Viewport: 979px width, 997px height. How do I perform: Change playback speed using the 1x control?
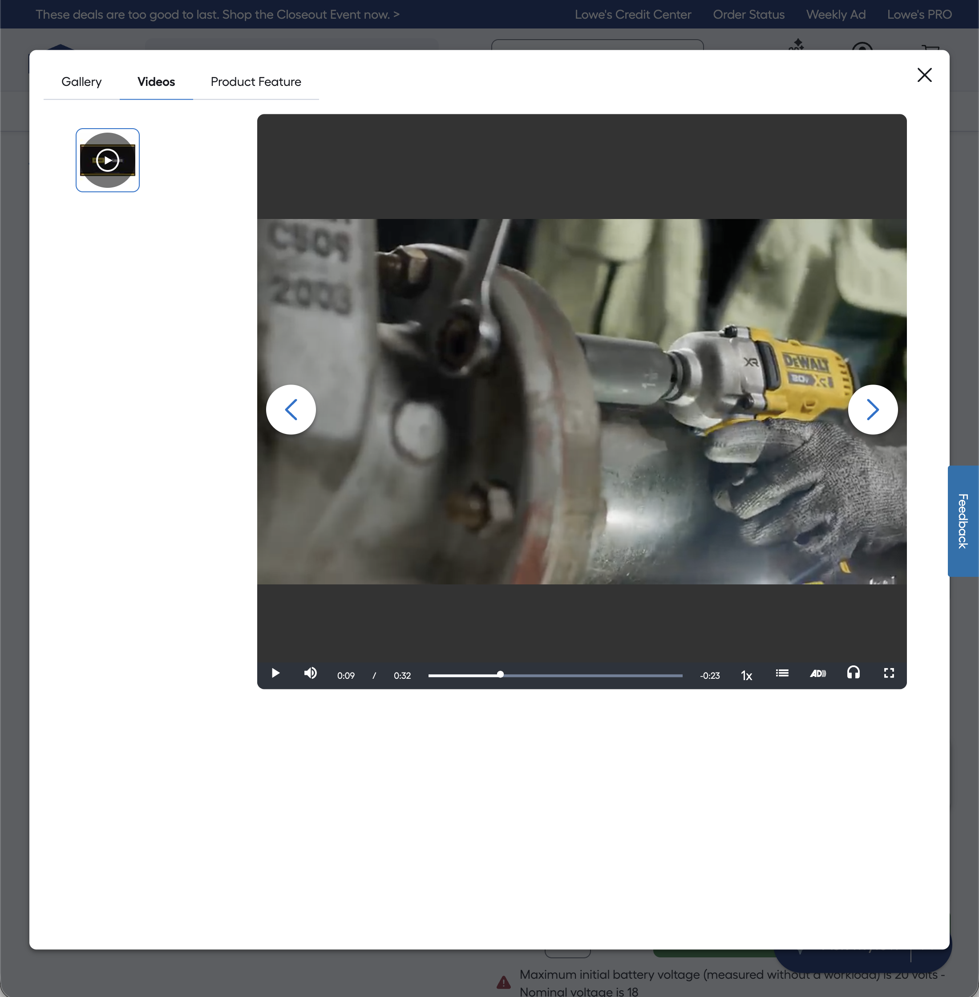pos(747,675)
